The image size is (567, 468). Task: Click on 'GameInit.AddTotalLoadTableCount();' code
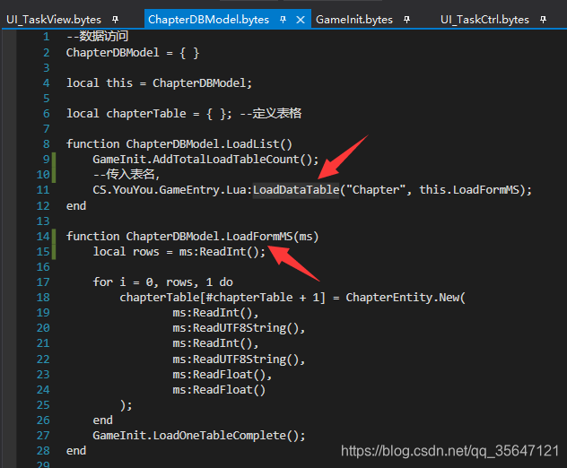tap(205, 160)
